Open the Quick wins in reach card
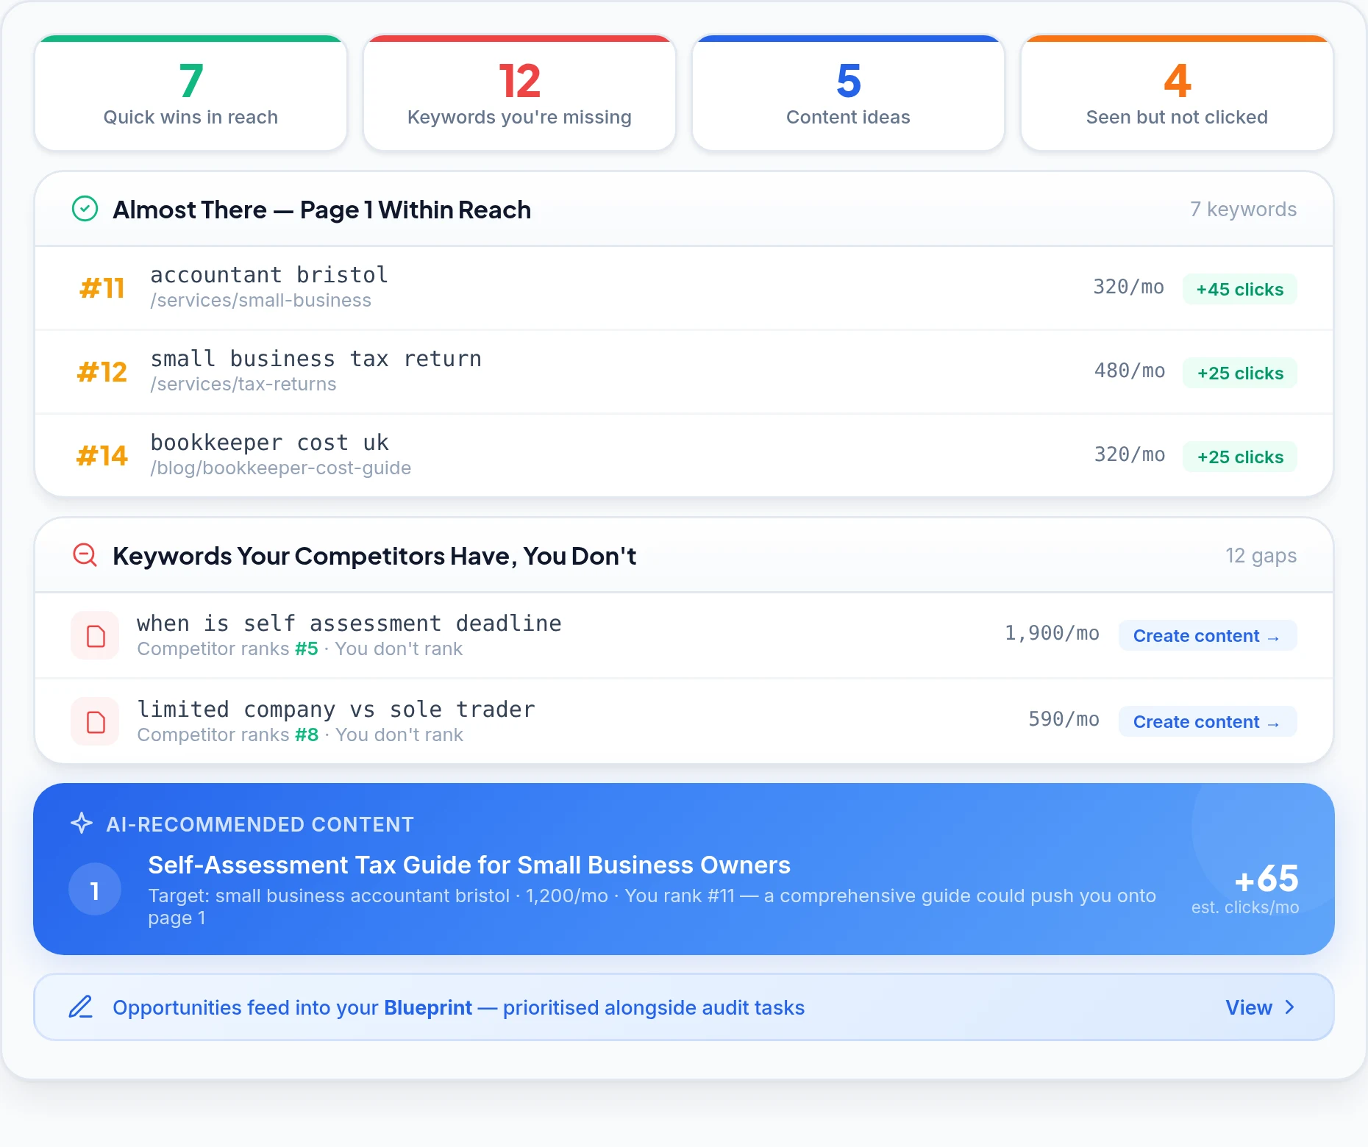This screenshot has width=1368, height=1147. tap(190, 93)
